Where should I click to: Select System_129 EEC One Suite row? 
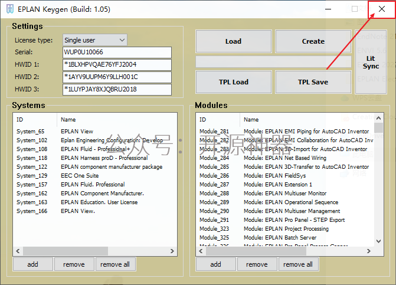pyautogui.click(x=95, y=175)
